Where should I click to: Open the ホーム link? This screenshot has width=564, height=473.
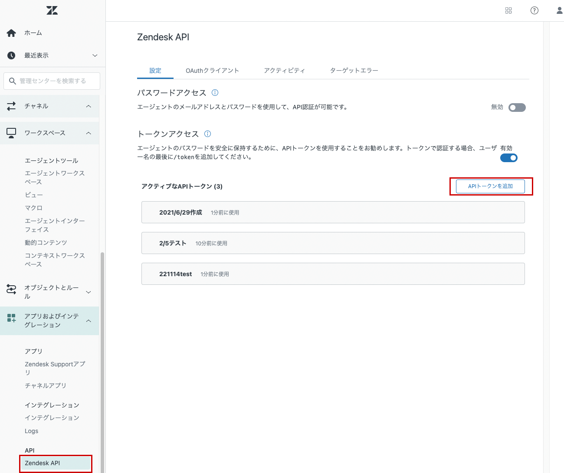coord(33,33)
